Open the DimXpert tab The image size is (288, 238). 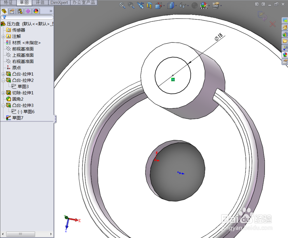coord(59,2)
